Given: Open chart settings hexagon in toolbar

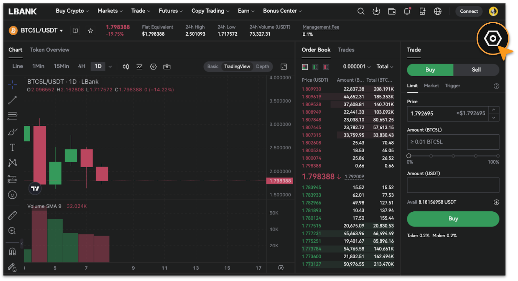Looking at the screenshot, I should tap(153, 66).
